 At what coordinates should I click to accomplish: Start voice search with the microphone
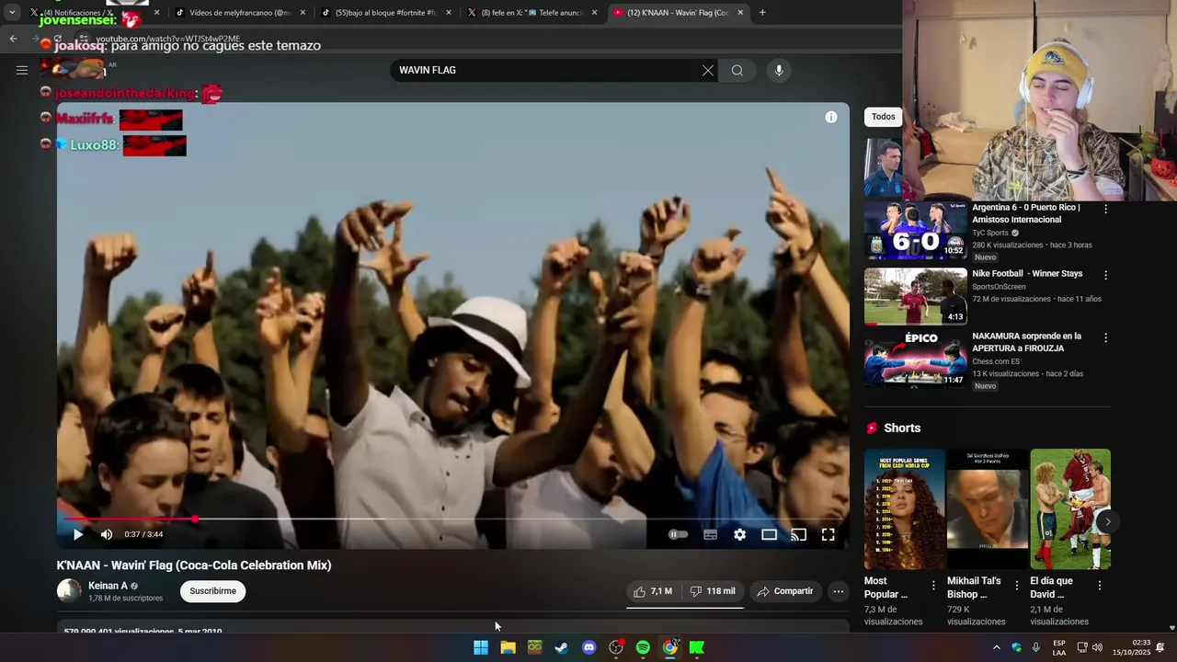point(779,71)
